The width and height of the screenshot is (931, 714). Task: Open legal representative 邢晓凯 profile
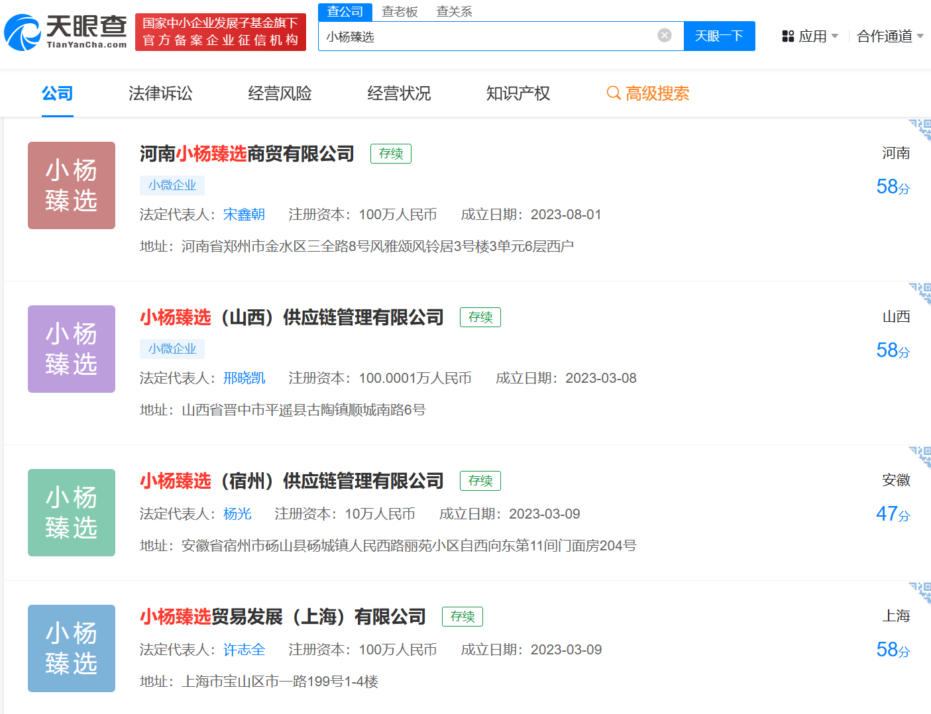(244, 378)
